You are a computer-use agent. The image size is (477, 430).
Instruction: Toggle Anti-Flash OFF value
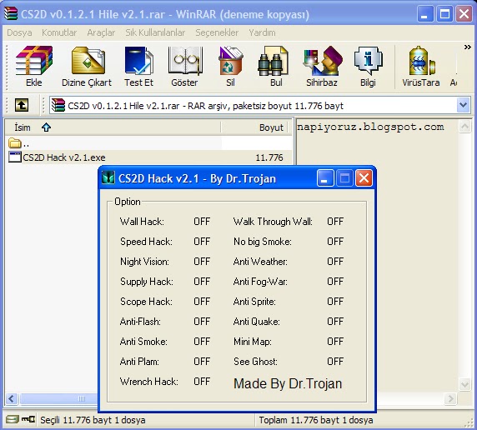point(202,322)
